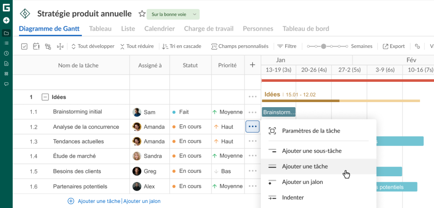This screenshot has width=434, height=208.
Task: Click the Analyse de la concurrence task name
Action: click(86, 127)
